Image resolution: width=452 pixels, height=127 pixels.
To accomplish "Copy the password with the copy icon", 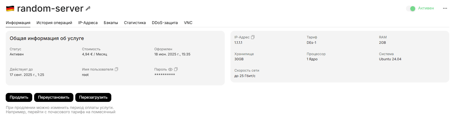I will point(176,69).
